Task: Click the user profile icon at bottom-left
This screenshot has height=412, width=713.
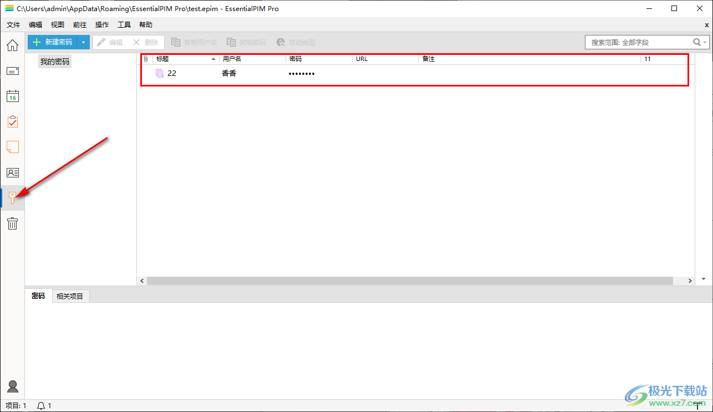Action: point(12,386)
